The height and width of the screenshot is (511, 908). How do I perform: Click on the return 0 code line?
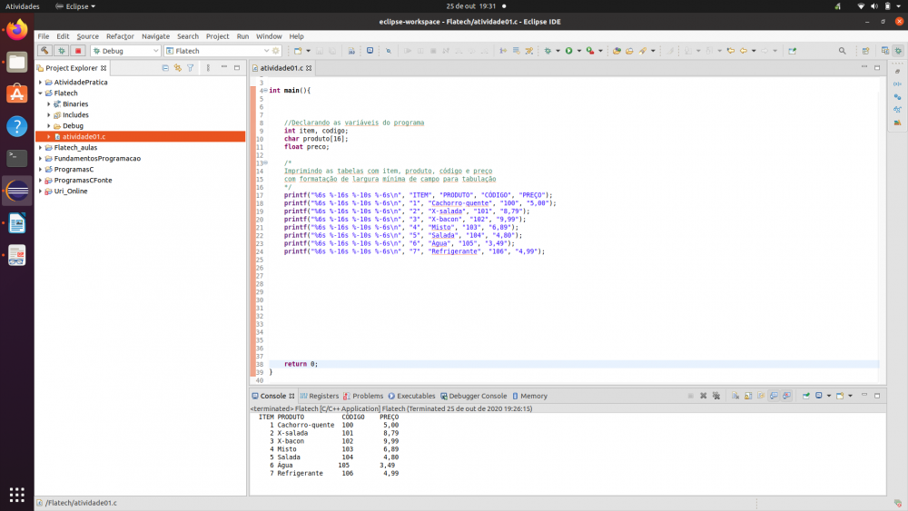(301, 364)
